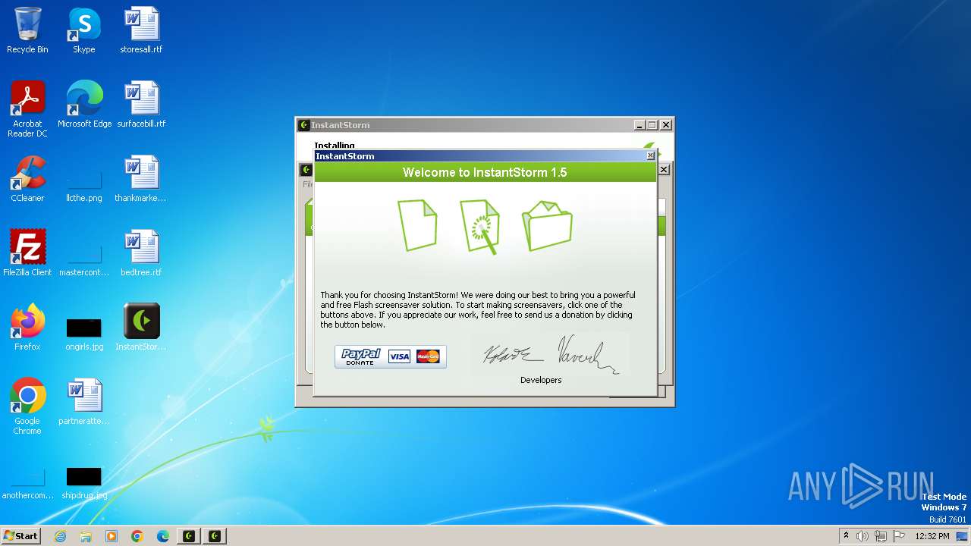Click the taskbar clock 12:32 PM
971x546 pixels.
click(932, 536)
